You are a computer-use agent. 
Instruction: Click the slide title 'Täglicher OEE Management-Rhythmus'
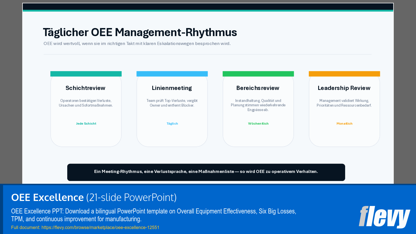pyautogui.click(x=140, y=32)
